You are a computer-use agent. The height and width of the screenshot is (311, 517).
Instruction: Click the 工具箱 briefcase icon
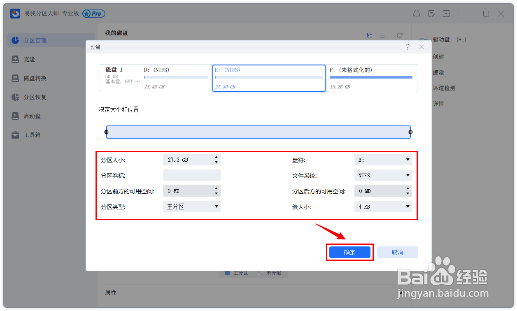[x=15, y=135]
